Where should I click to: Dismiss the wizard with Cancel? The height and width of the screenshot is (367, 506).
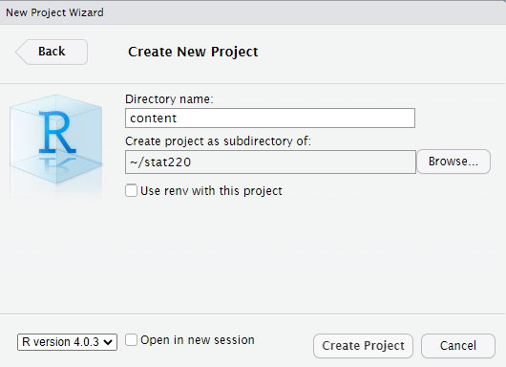[x=458, y=346]
